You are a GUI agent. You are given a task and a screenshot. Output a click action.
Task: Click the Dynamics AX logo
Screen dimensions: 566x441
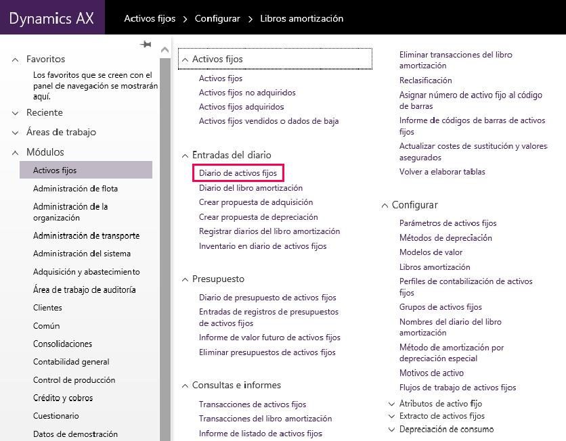point(51,18)
